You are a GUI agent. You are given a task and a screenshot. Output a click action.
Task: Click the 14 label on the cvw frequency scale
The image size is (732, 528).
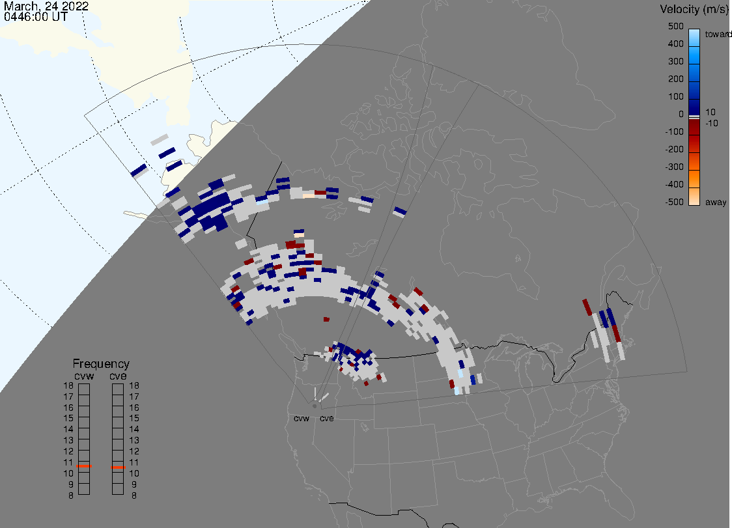(x=68, y=430)
